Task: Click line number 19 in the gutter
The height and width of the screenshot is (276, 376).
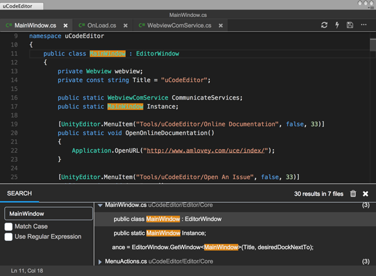Action: [14, 124]
